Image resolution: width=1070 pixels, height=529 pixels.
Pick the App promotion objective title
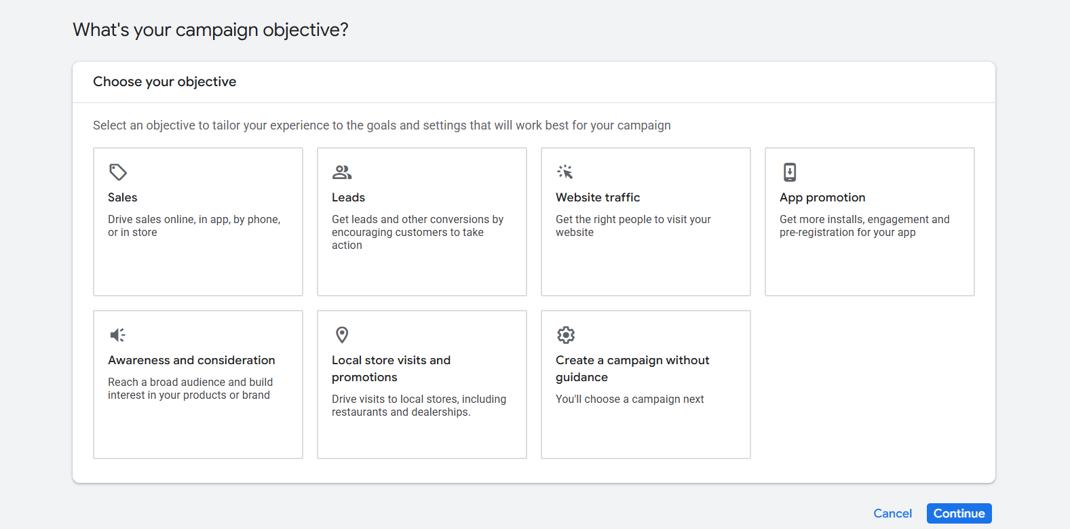click(822, 197)
